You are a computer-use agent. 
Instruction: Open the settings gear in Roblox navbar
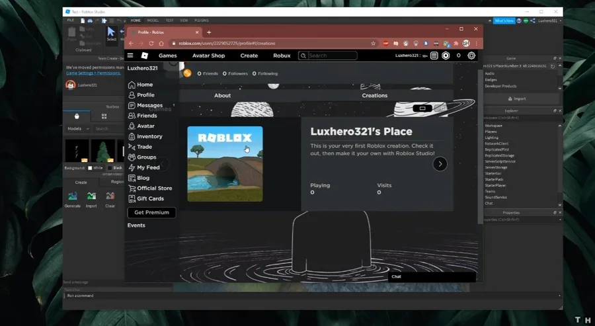click(471, 56)
